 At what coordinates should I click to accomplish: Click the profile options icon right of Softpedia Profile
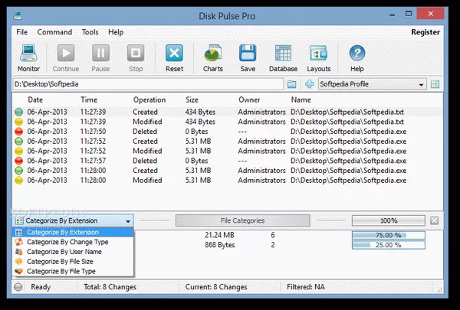click(x=435, y=84)
